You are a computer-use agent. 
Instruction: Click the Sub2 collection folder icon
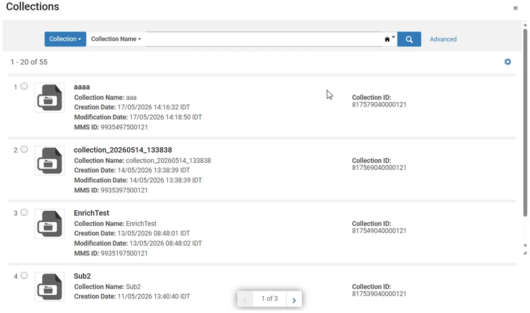50,286
